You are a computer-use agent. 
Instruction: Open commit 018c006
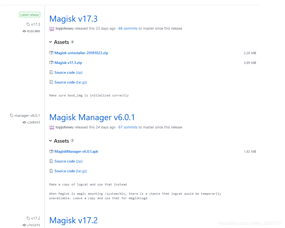[x=34, y=31]
